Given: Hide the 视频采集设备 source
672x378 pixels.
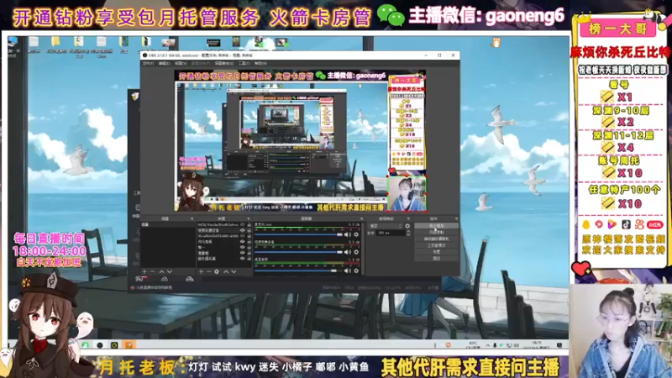Looking at the screenshot, I should 243,230.
